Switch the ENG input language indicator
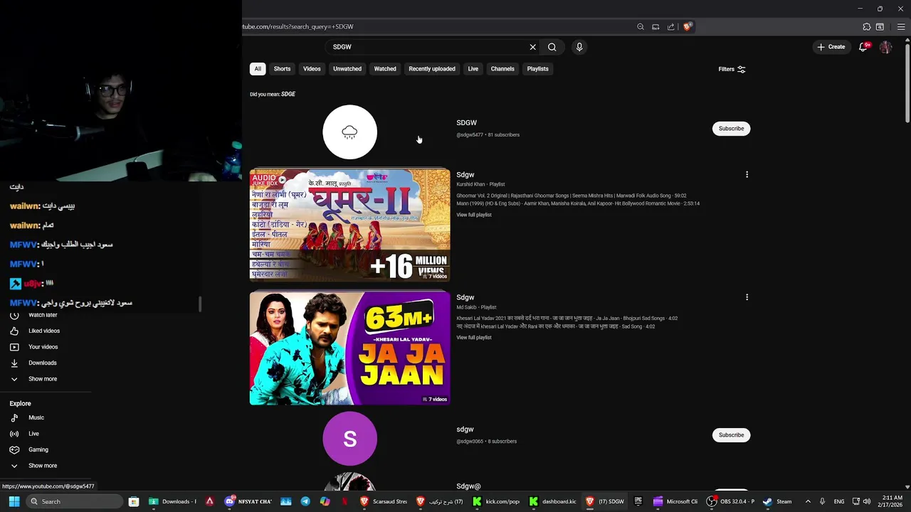 [x=839, y=501]
